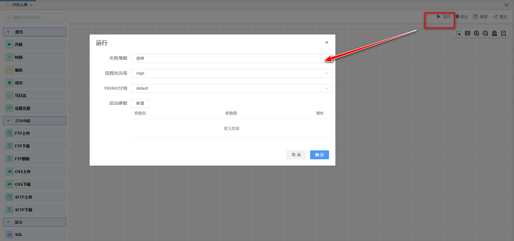Click the 停止 stop toolbar button
Viewport: 514px width, 241px height.
point(462,17)
